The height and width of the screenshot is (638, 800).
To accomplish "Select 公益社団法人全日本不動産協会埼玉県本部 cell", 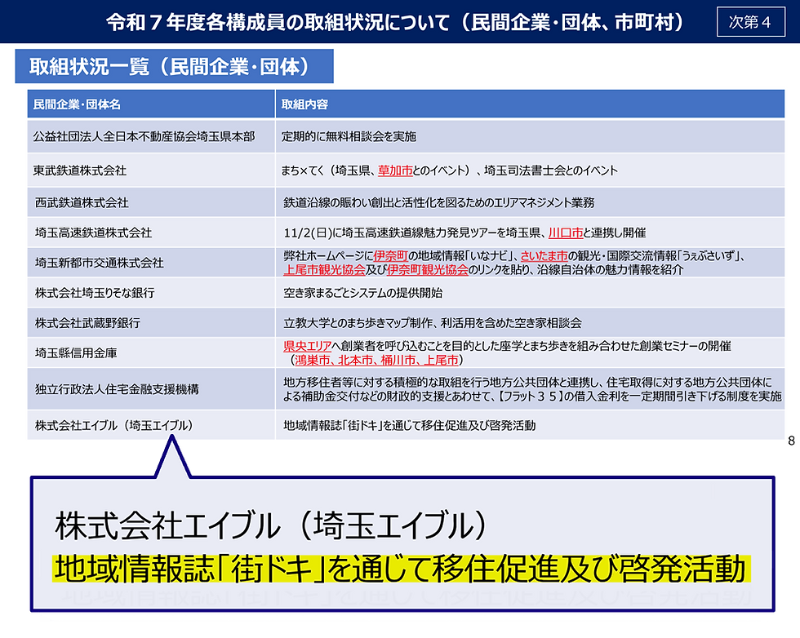I will (x=151, y=137).
